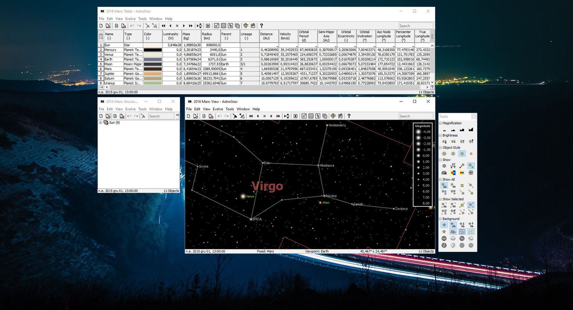Click Search field in View window
Screen dimensions: 573x310
[416, 116]
